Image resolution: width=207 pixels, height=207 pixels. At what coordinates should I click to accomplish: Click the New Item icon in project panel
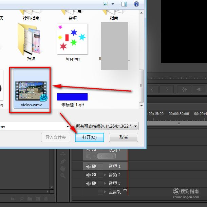(38, 199)
